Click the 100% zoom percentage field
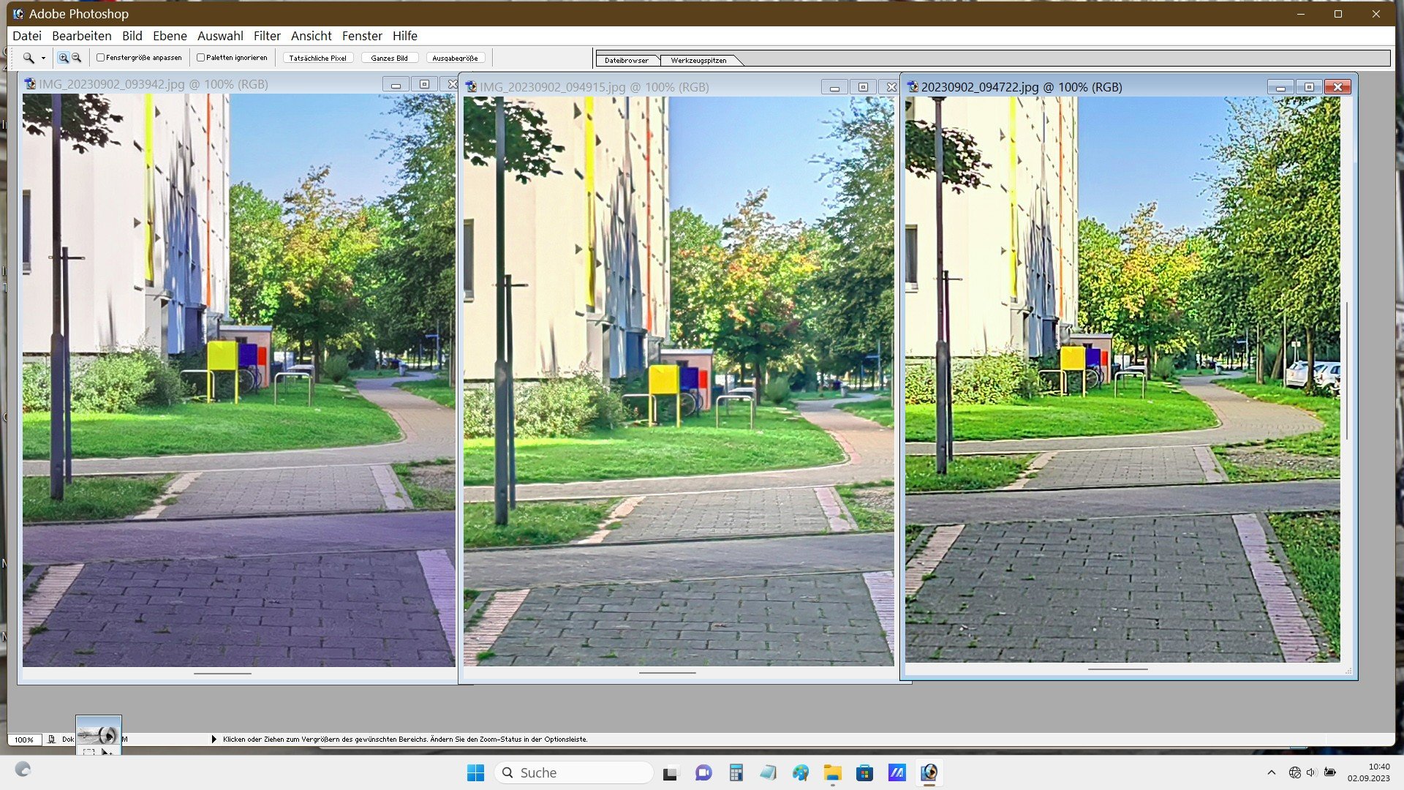 click(23, 740)
